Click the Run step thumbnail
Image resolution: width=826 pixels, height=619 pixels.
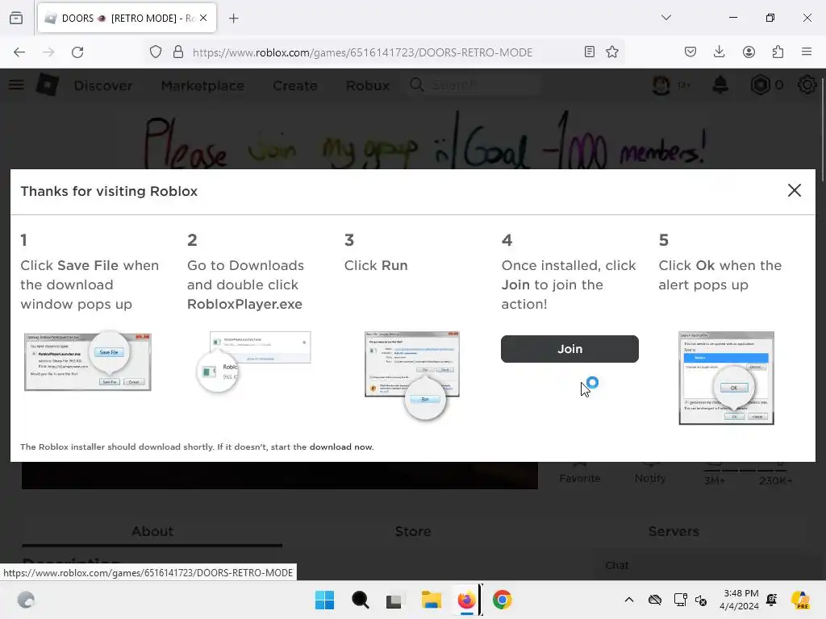(x=412, y=375)
